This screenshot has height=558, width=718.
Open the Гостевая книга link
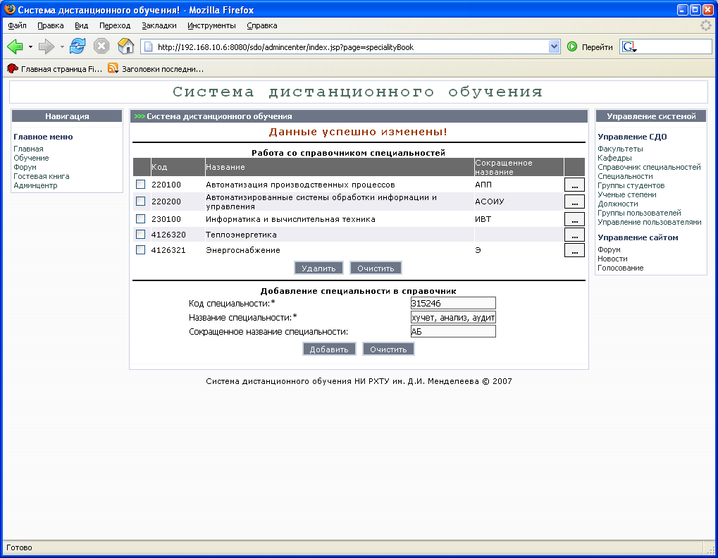click(x=41, y=176)
